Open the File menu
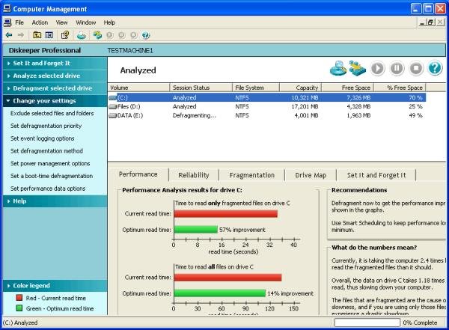449x330 pixels. coord(19,22)
